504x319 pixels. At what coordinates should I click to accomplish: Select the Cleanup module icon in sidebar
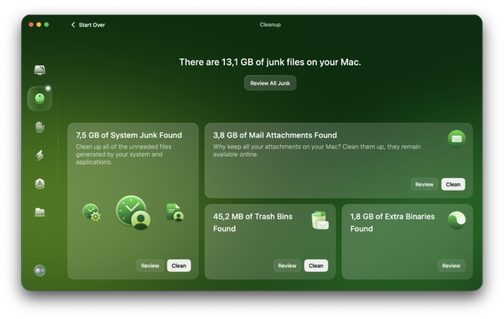pos(39,98)
